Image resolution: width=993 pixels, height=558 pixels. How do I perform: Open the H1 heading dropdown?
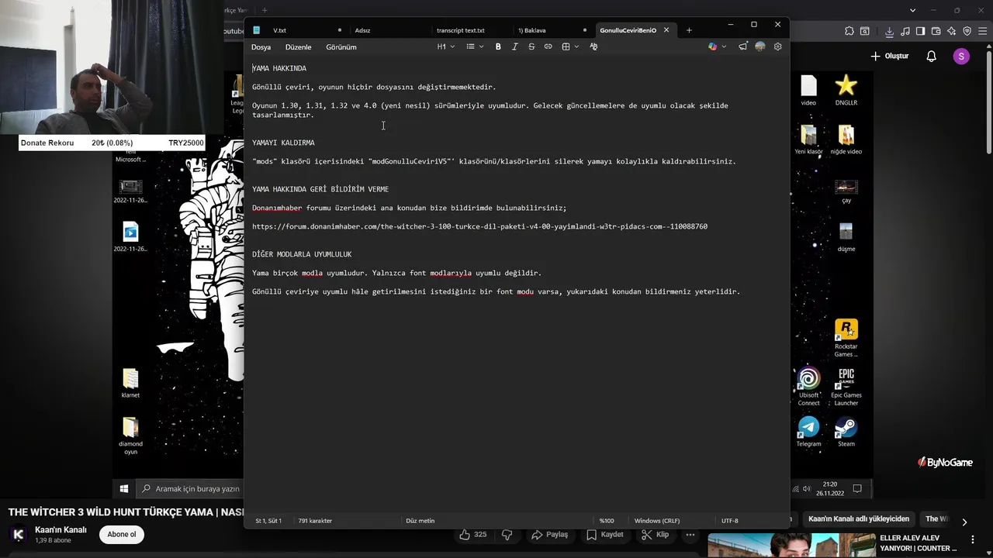click(x=445, y=46)
